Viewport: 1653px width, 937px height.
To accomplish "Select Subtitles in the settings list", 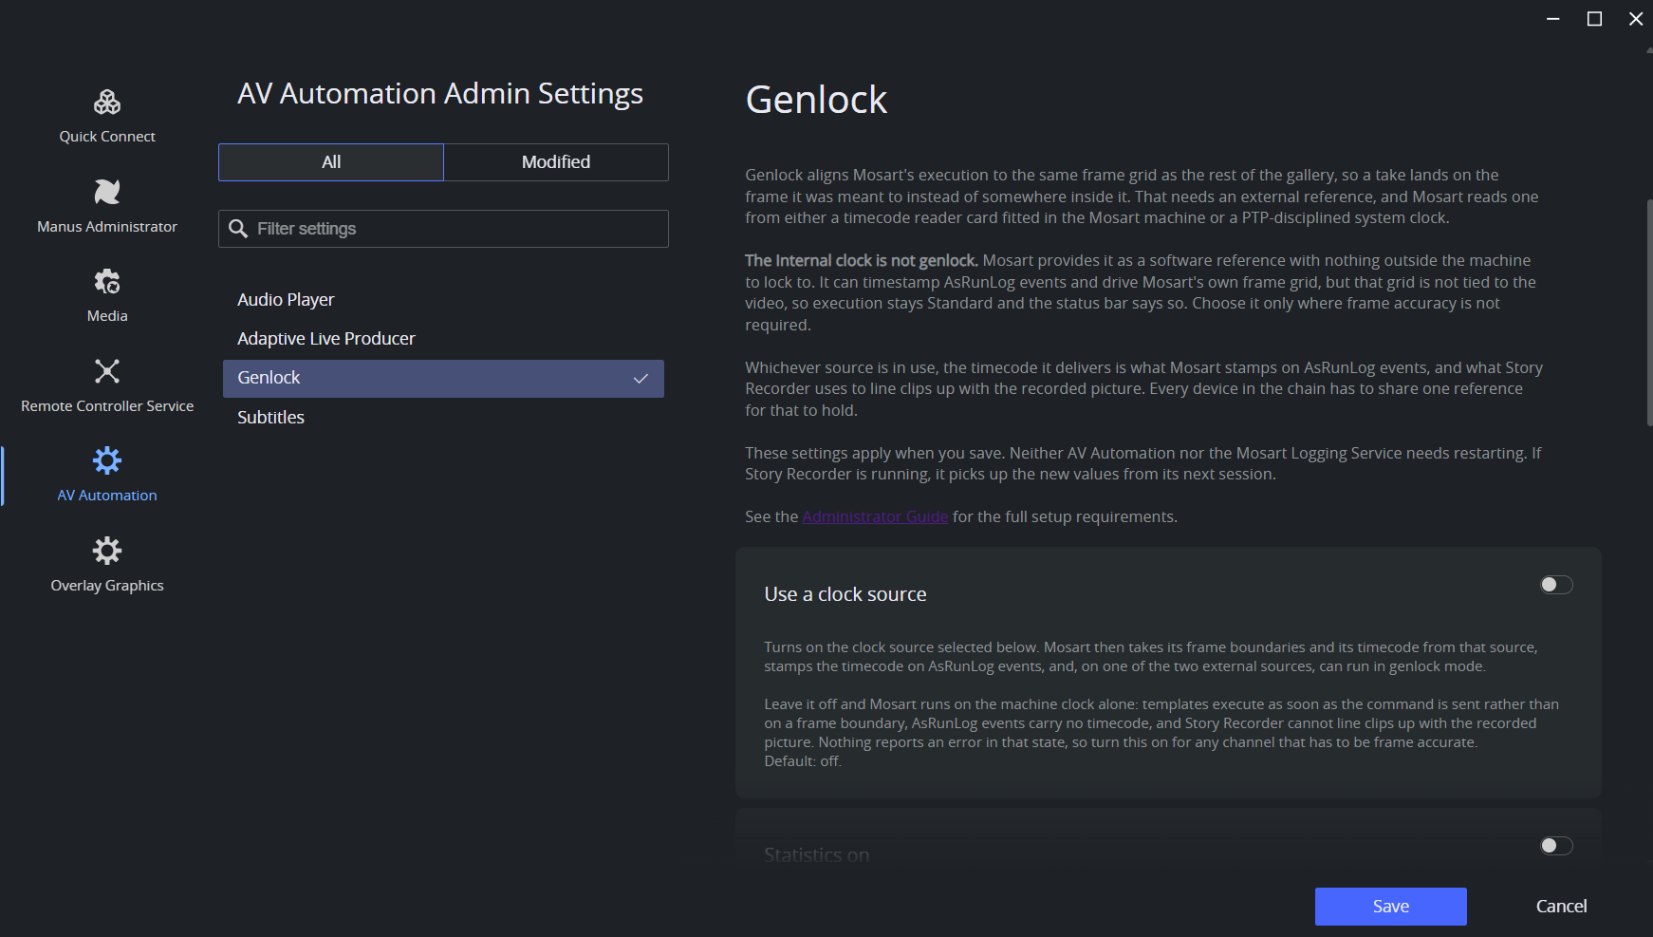I will coord(443,418).
